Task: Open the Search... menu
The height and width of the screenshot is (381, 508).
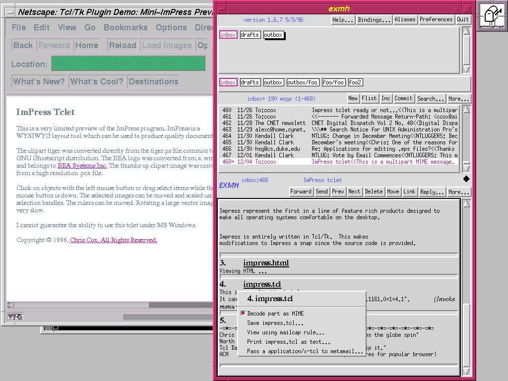Action: coord(430,99)
